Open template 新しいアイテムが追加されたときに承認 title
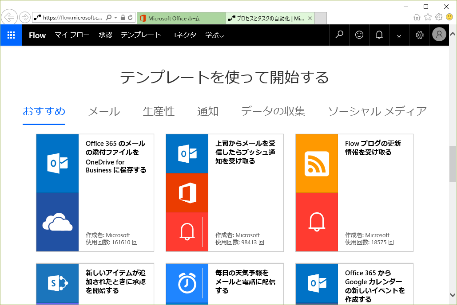 tap(116, 282)
